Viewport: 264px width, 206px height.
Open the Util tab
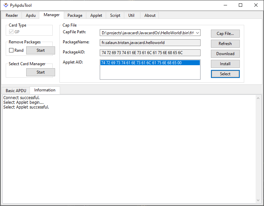click(131, 15)
